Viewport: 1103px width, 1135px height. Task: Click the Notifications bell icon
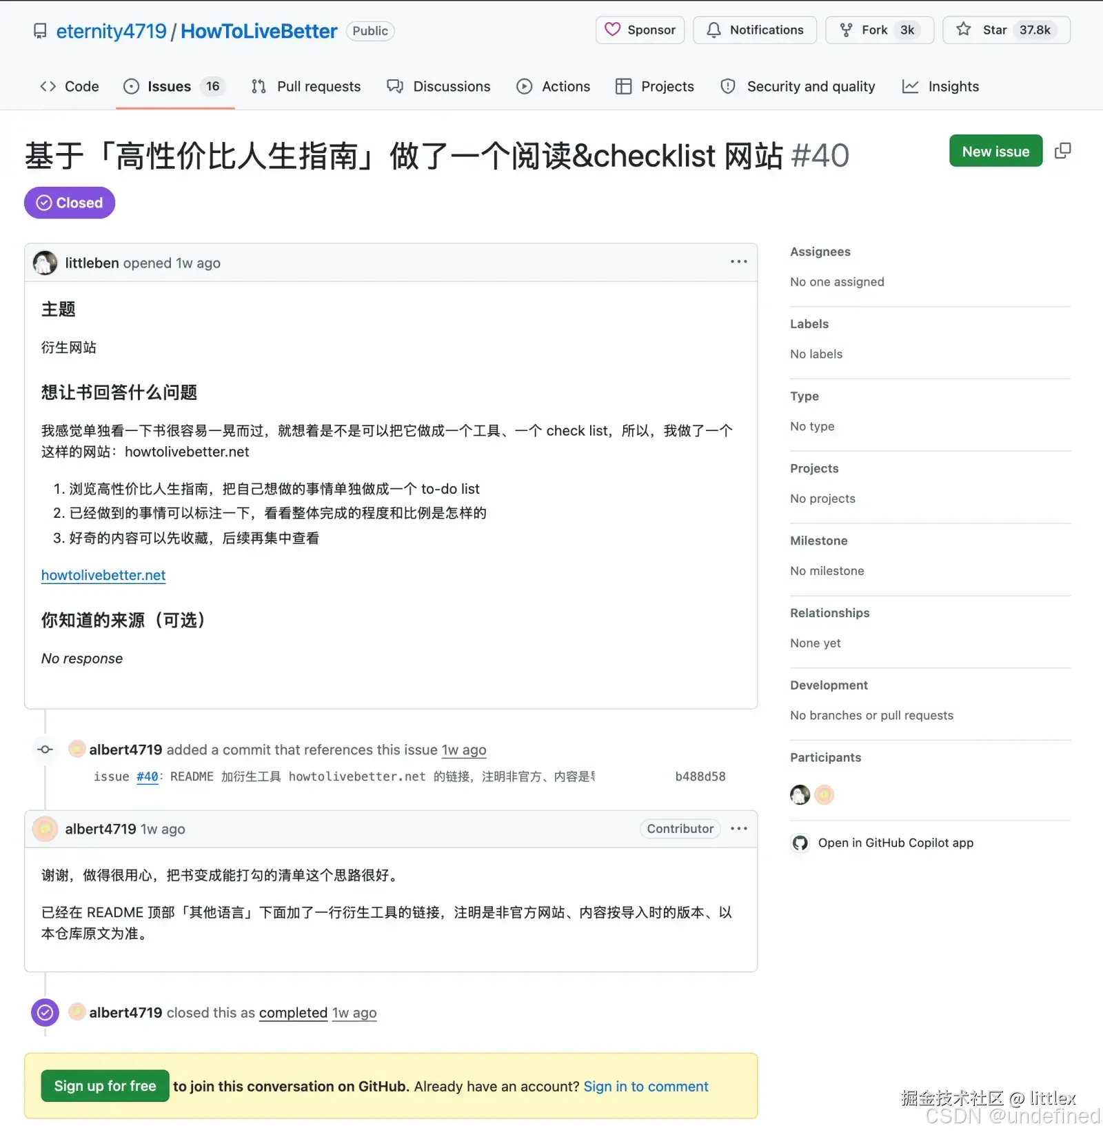coord(714,30)
